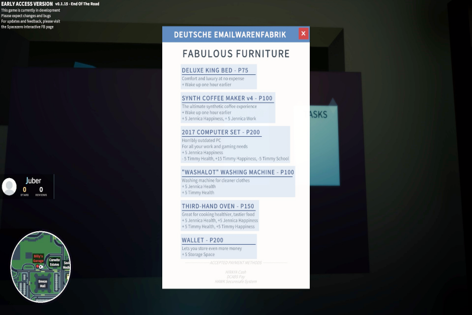The width and height of the screenshot is (472, 315).
Task: Click the Juber app title
Action: [x=33, y=180]
